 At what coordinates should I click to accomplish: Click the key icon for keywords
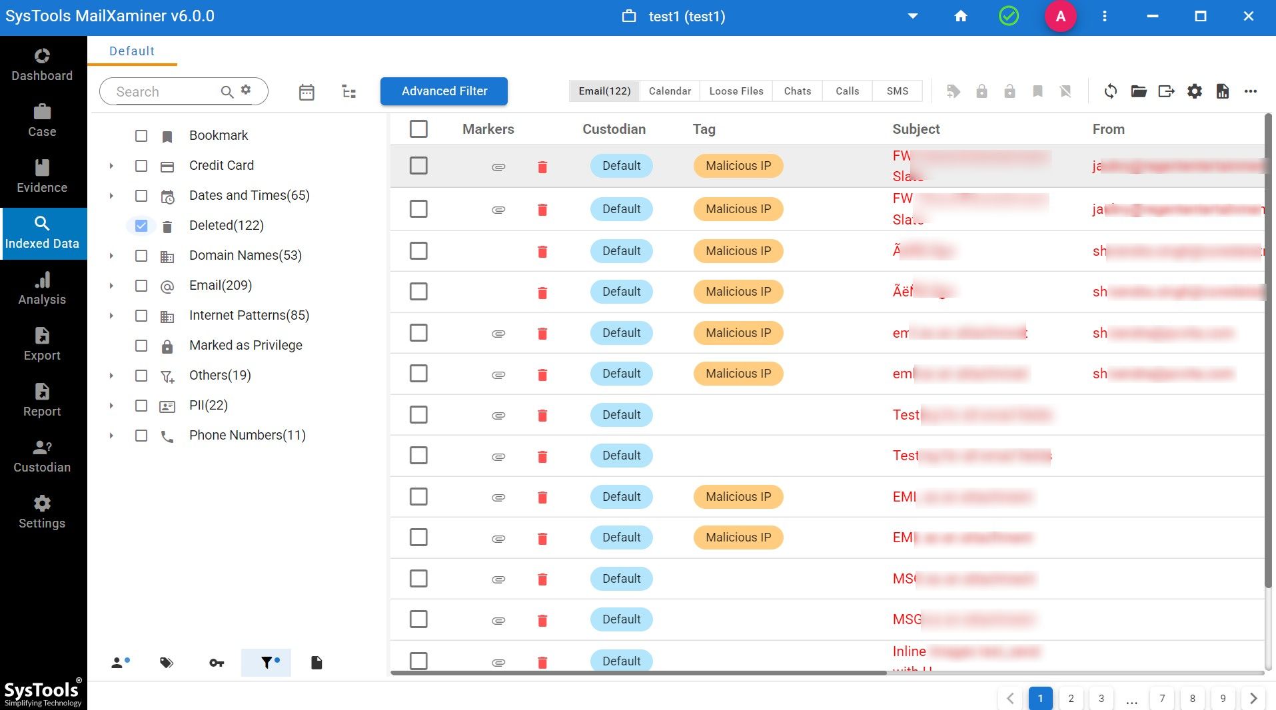pos(217,663)
